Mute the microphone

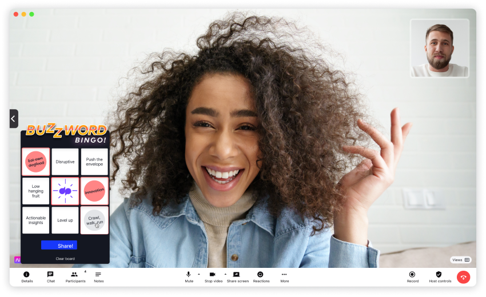(189, 277)
